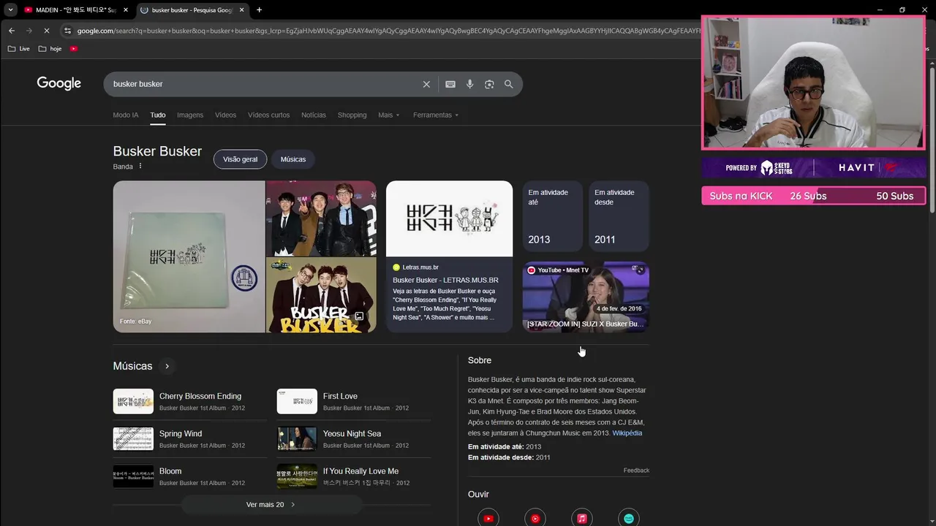Open the 'Live' bookmarks folder

tap(19, 48)
